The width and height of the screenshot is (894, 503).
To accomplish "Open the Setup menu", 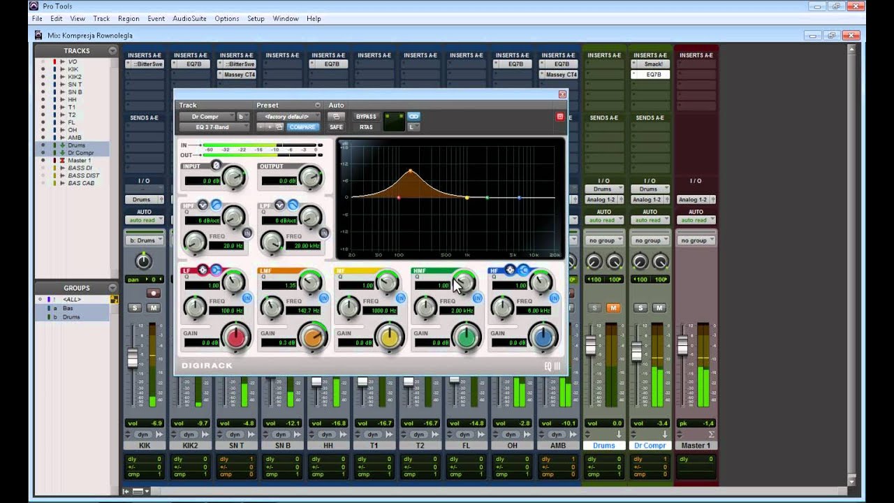I will 256,18.
